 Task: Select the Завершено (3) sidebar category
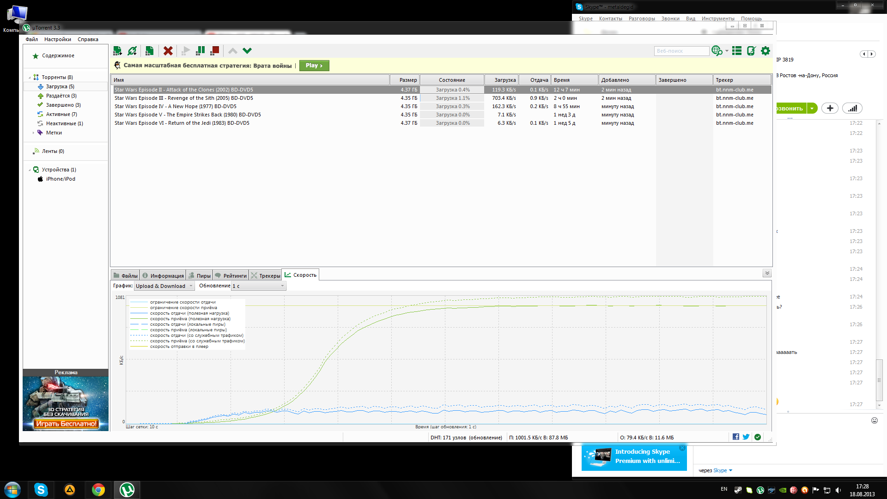pos(63,105)
